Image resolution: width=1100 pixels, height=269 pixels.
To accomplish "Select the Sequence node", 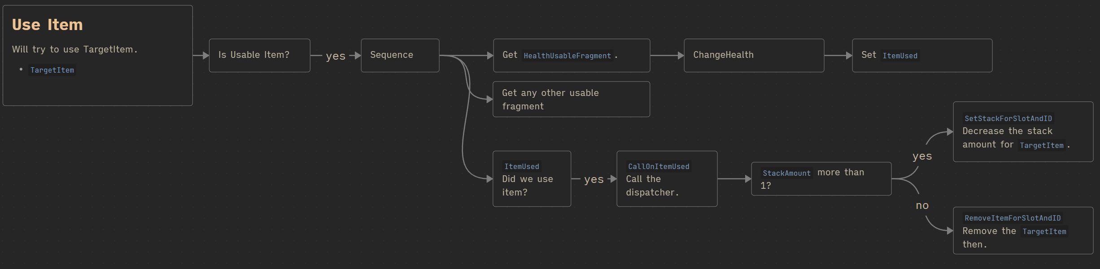I will (400, 55).
